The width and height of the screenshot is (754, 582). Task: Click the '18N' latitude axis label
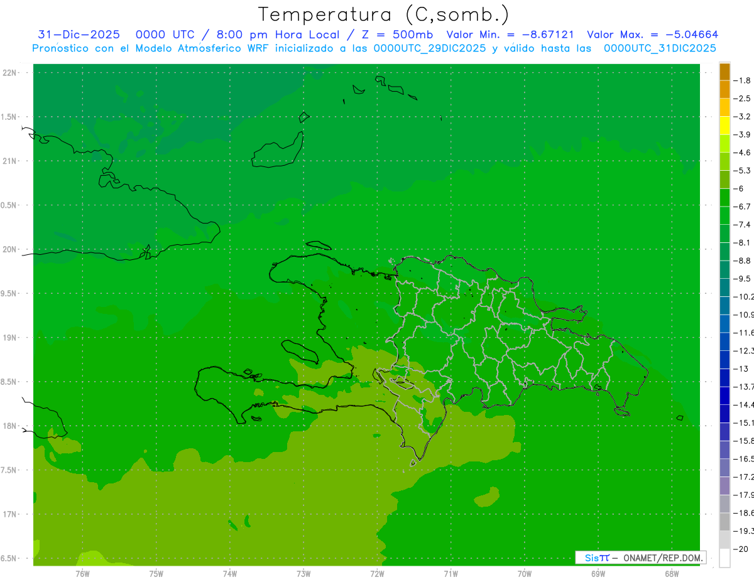click(x=10, y=426)
